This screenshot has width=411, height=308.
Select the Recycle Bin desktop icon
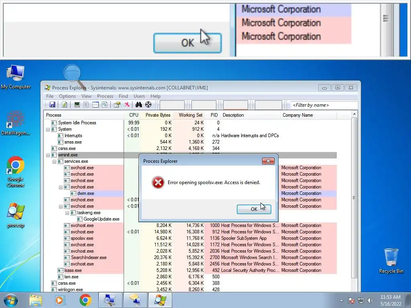[391, 261]
